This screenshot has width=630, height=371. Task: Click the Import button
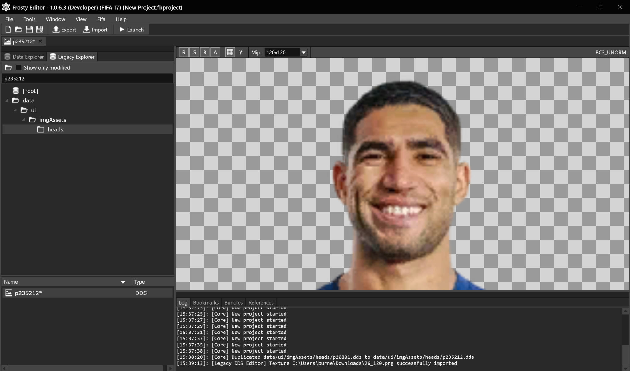[x=95, y=30]
